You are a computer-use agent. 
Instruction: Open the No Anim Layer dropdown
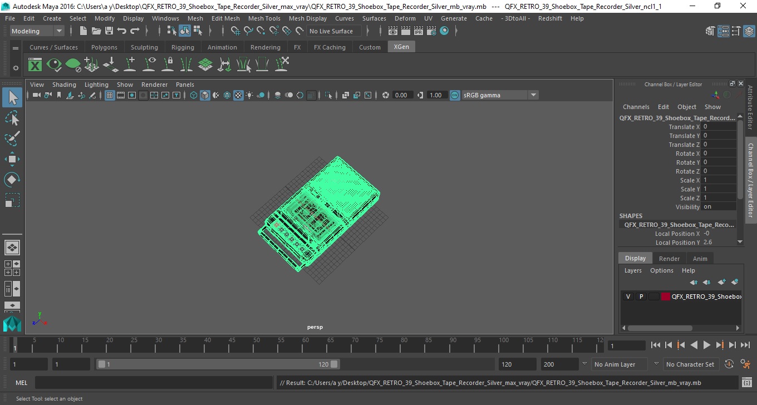[x=619, y=364]
